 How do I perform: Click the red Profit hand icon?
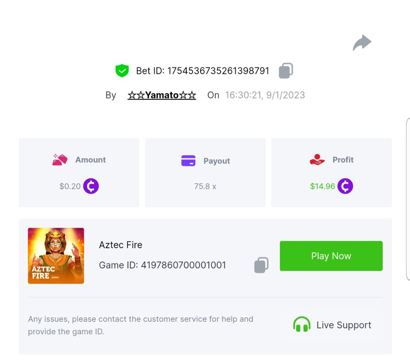pyautogui.click(x=317, y=160)
